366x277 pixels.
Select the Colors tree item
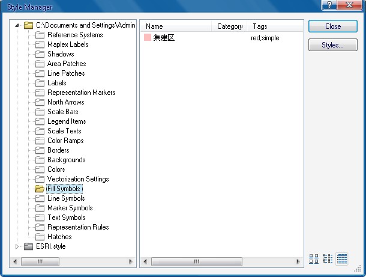[56, 169]
